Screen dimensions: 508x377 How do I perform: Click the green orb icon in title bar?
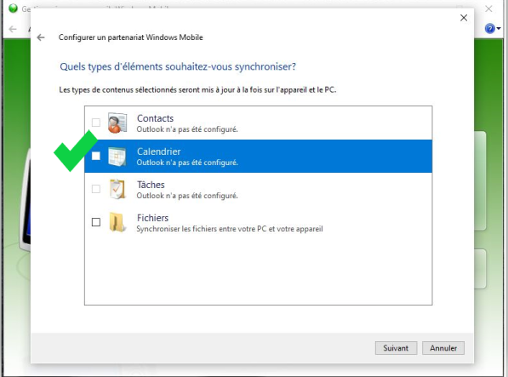[x=13, y=9]
